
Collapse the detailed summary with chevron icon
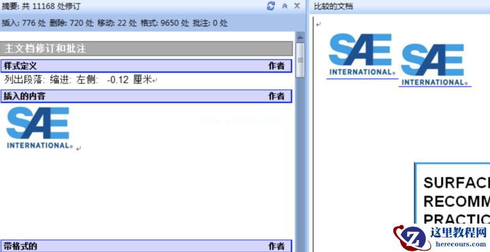coord(284,5)
